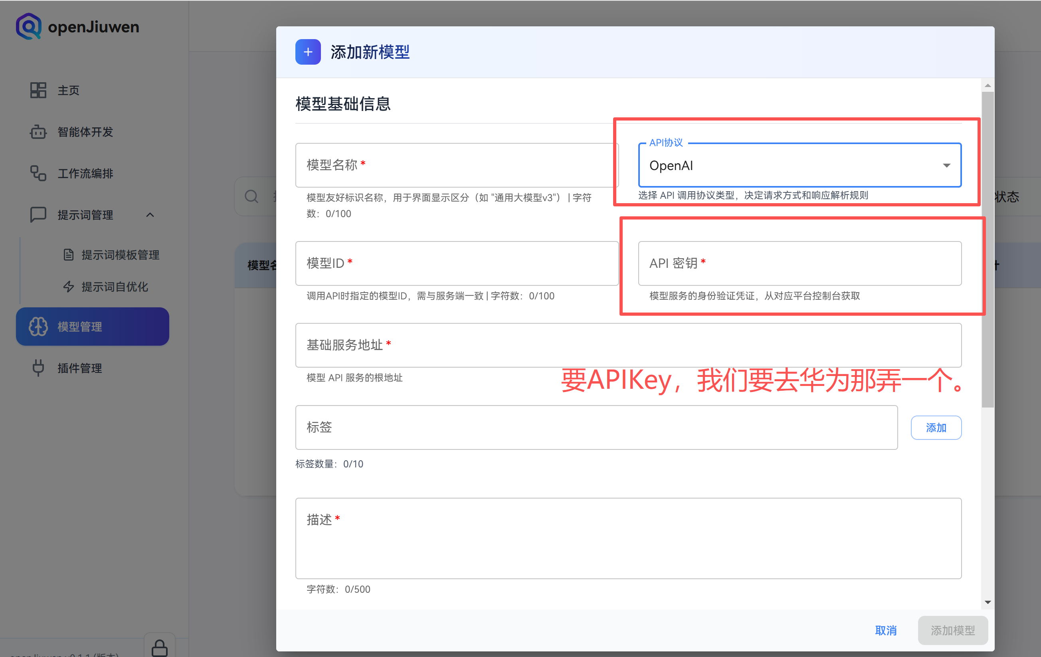Click the openJiuwen logo icon
Viewport: 1041px width, 657px height.
[x=28, y=26]
